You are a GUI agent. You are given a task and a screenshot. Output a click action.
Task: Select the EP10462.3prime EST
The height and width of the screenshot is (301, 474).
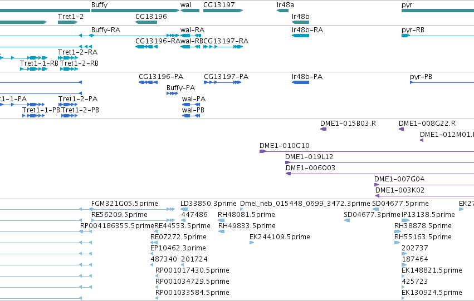[152, 254]
